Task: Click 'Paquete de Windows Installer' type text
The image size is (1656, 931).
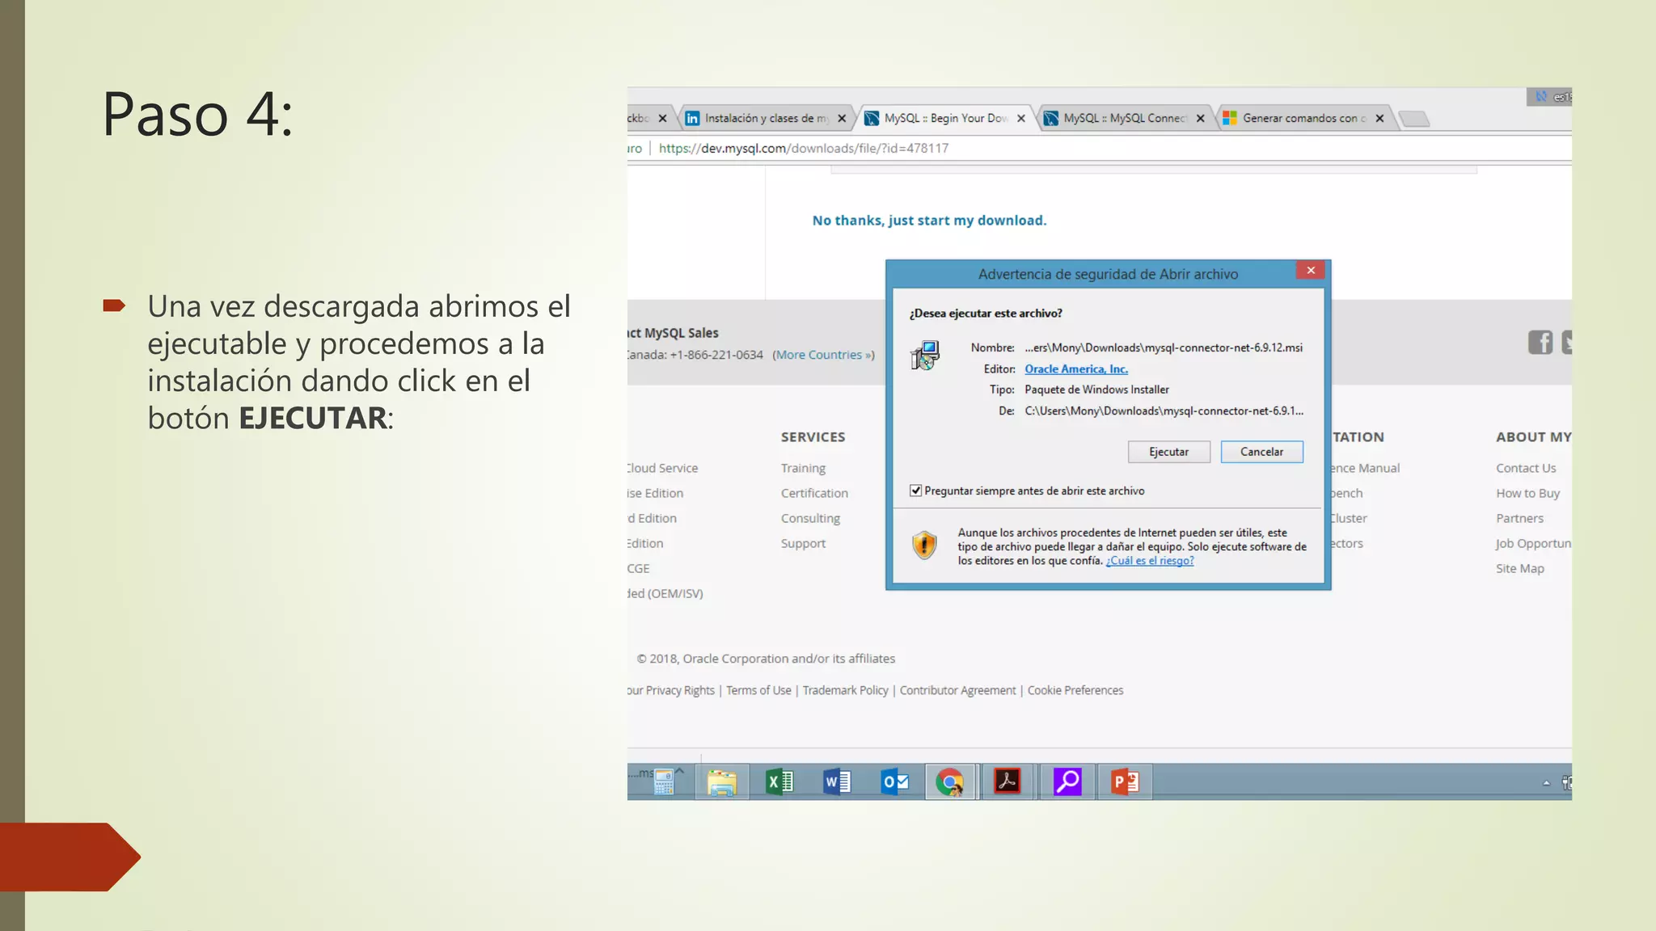Action: pyautogui.click(x=1096, y=390)
